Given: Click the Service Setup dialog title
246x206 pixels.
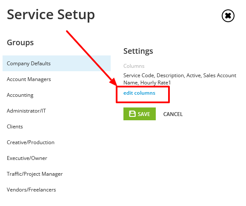Looking at the screenshot, I should pyautogui.click(x=51, y=15).
